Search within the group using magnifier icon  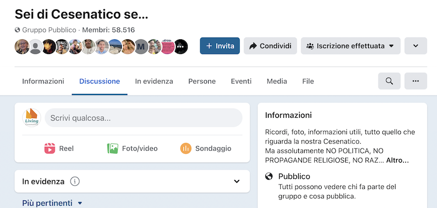tap(389, 81)
